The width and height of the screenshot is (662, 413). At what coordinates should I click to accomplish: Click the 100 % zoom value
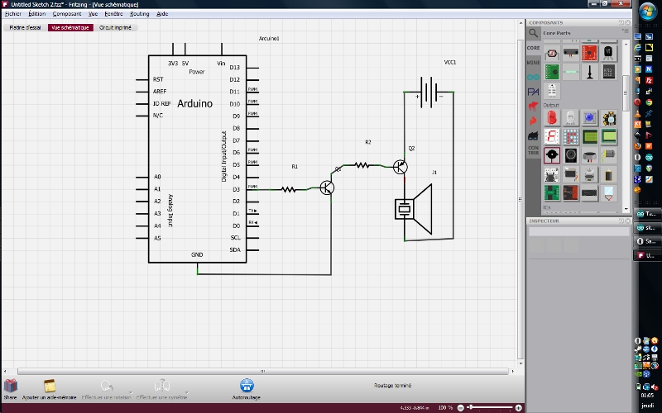(x=445, y=407)
